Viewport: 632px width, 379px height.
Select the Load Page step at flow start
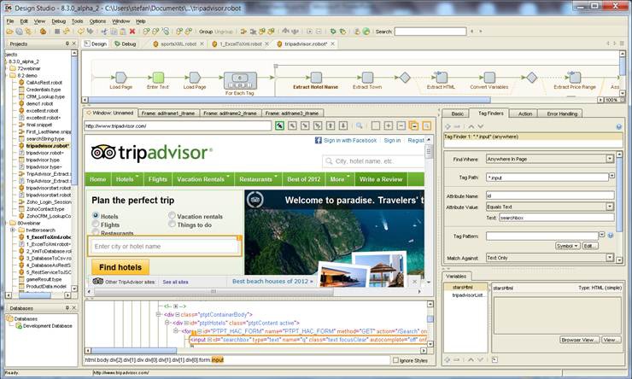pyautogui.click(x=121, y=78)
